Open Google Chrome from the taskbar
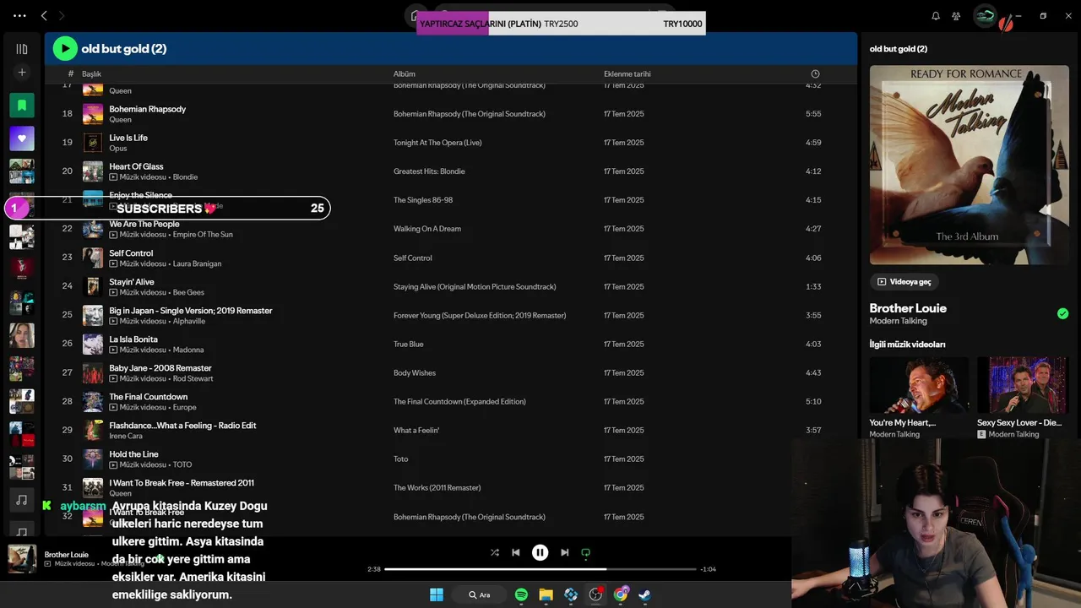1081x608 pixels. [x=621, y=594]
